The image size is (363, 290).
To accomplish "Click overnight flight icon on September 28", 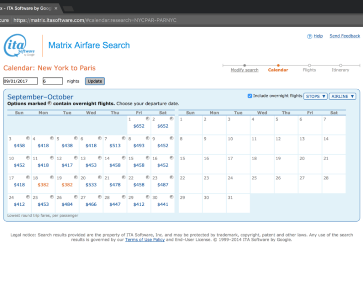I will pos(123,197).
